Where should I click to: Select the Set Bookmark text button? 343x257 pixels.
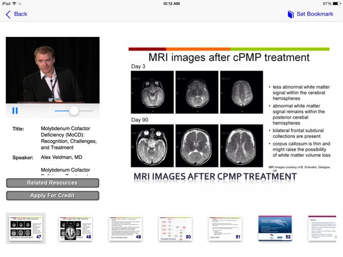[x=315, y=14]
